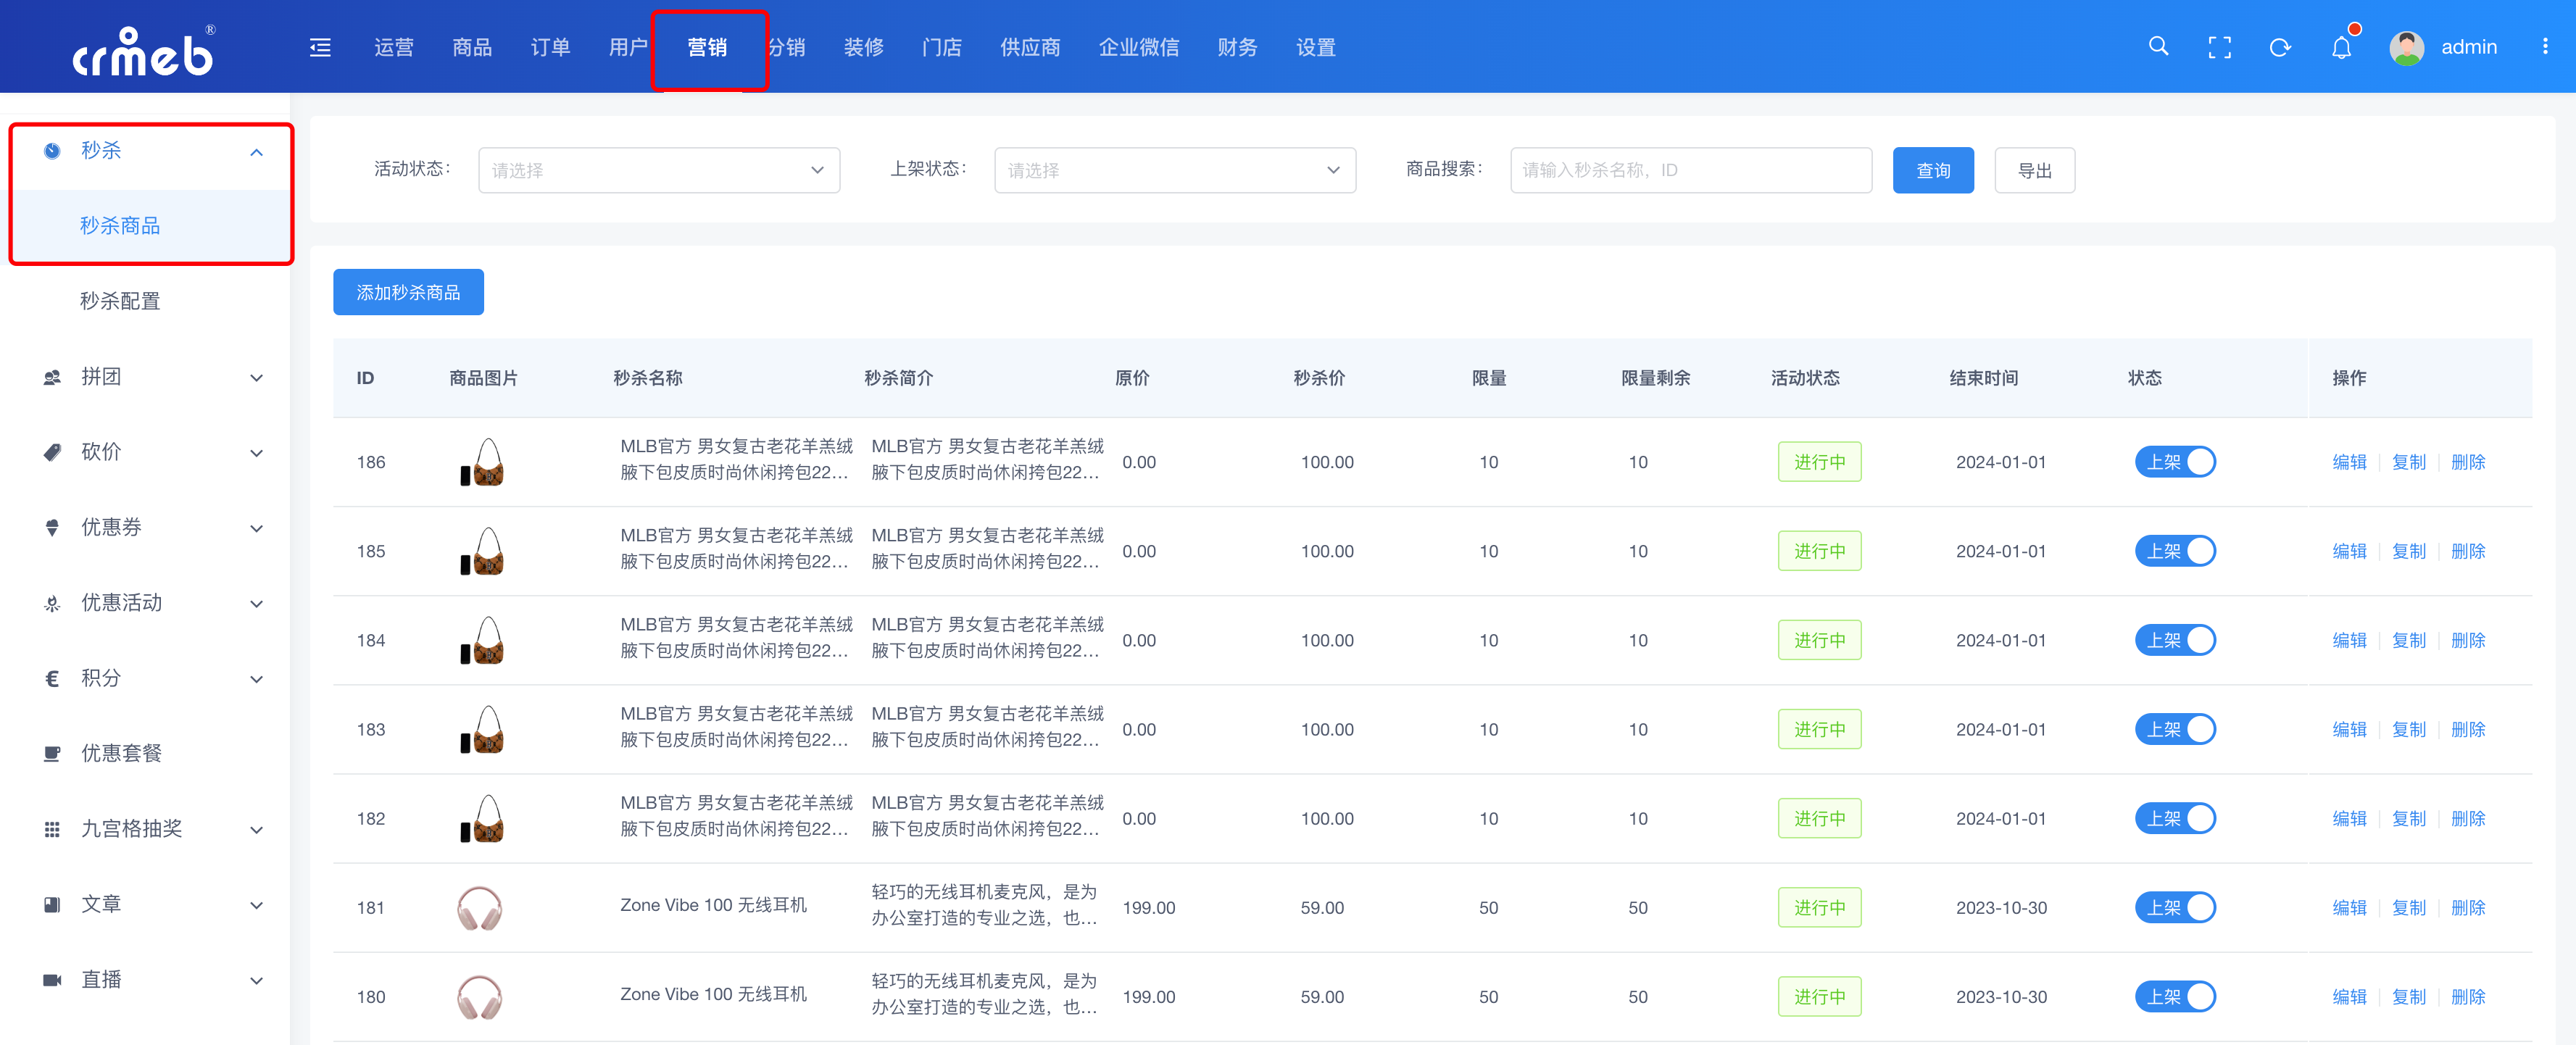The image size is (2576, 1045).
Task: Open the notification bell
Action: (x=2341, y=47)
